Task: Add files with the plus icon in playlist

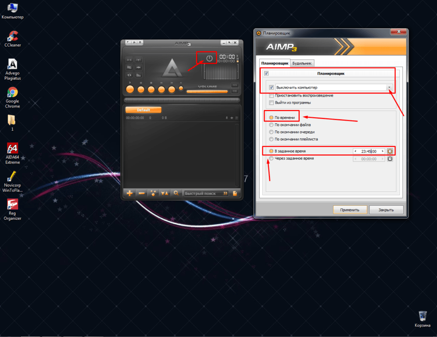Action: tap(129, 193)
